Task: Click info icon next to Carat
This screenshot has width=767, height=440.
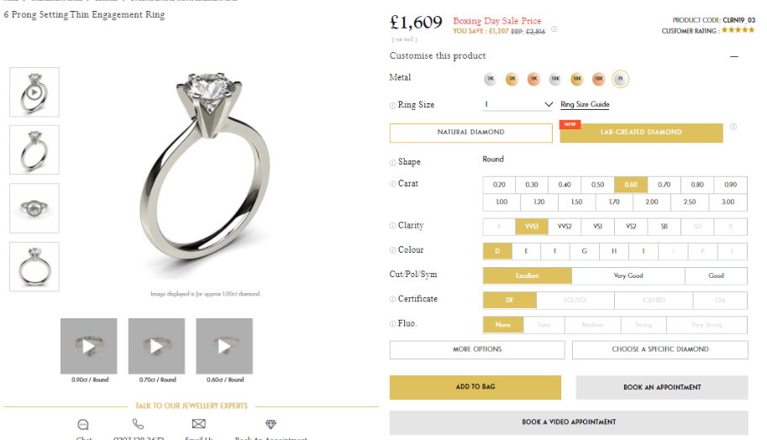Action: pyautogui.click(x=392, y=184)
